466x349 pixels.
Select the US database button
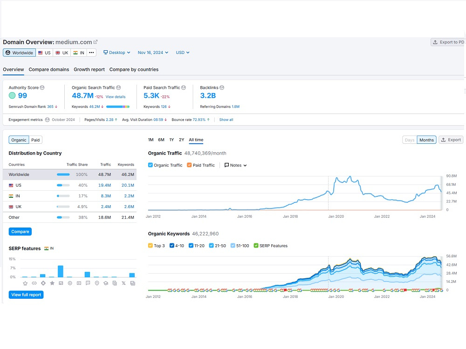pyautogui.click(x=44, y=53)
